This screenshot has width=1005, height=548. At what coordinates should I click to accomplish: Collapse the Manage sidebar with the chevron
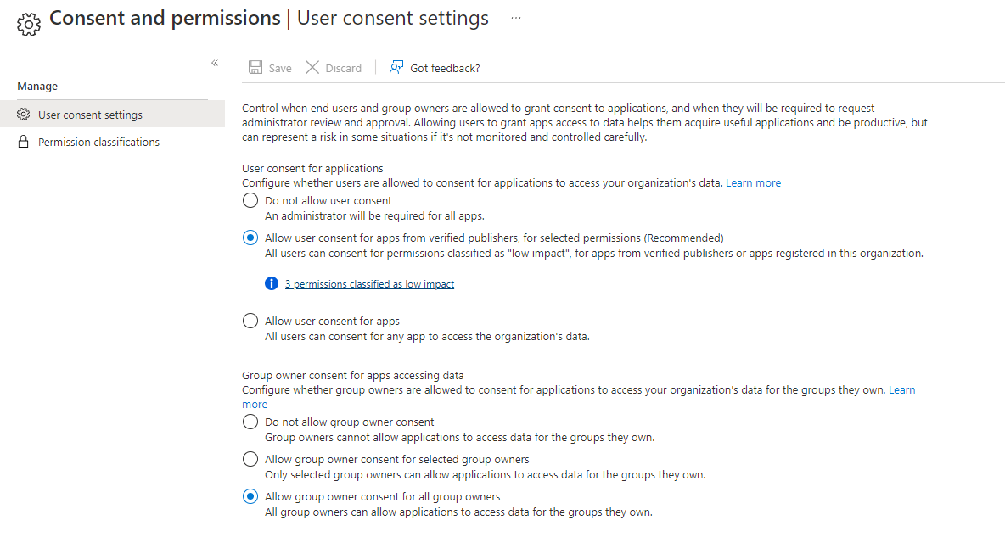tap(215, 63)
